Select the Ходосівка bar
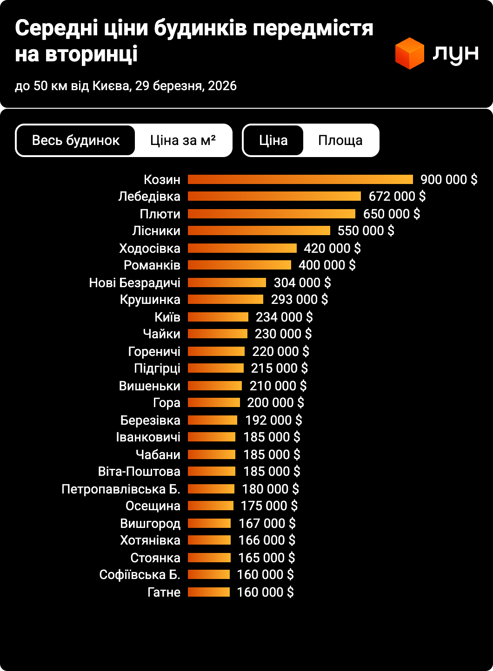493x671 pixels. (x=242, y=248)
